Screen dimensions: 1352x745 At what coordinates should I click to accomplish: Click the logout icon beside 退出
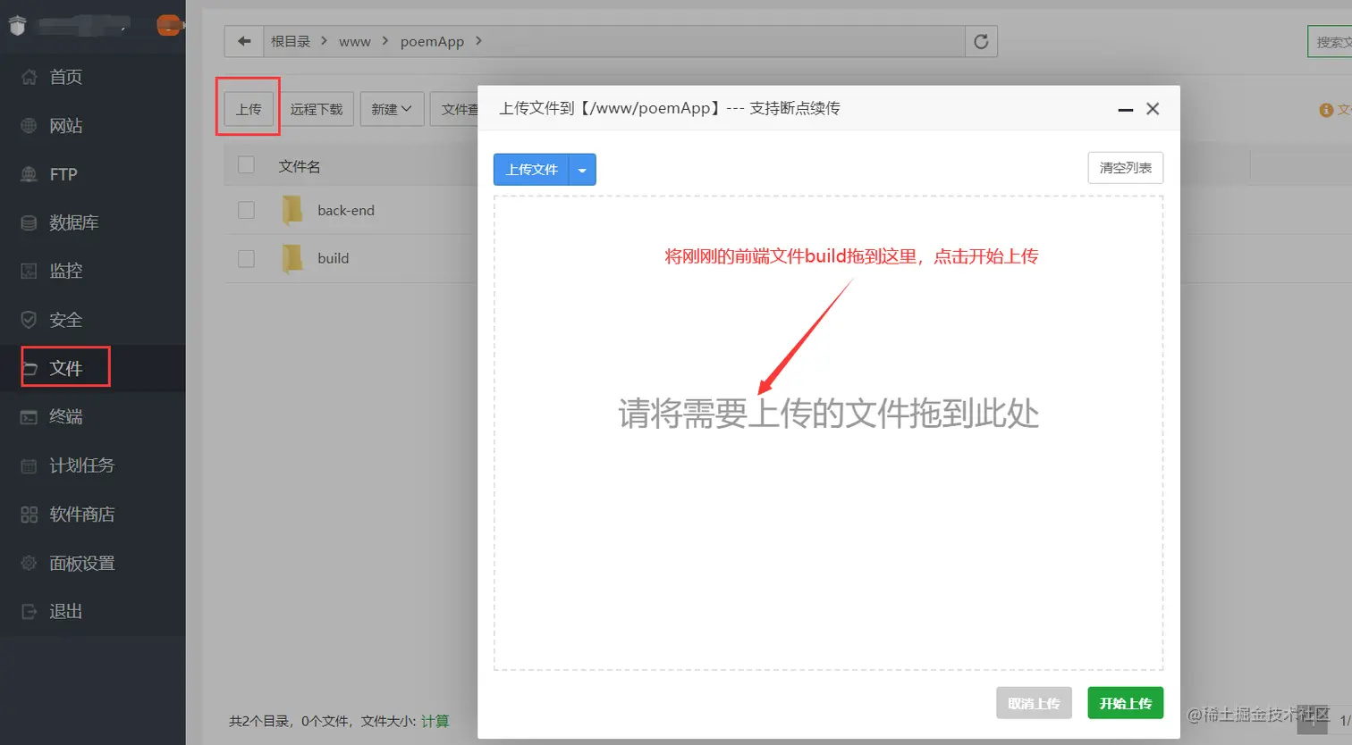29,612
